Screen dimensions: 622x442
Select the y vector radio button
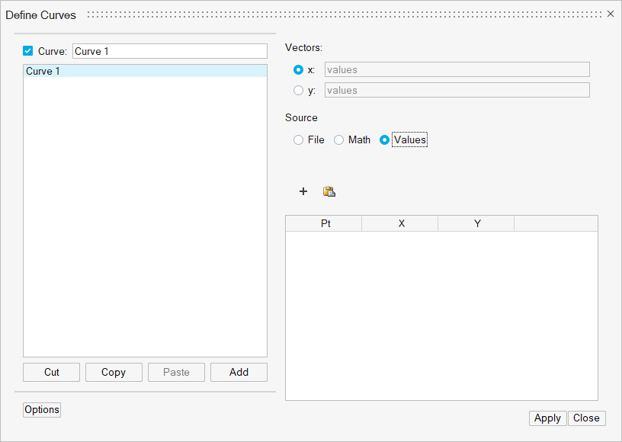point(298,90)
